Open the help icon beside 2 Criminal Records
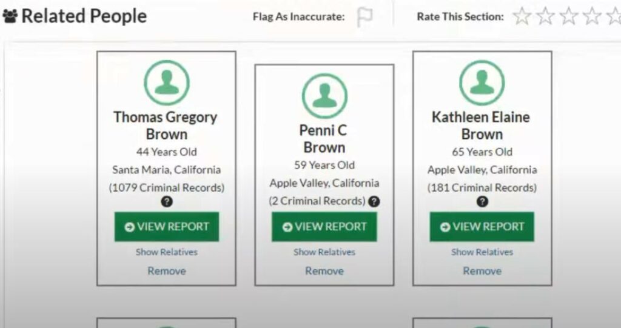Screen dimensions: 621x328 (x=374, y=202)
